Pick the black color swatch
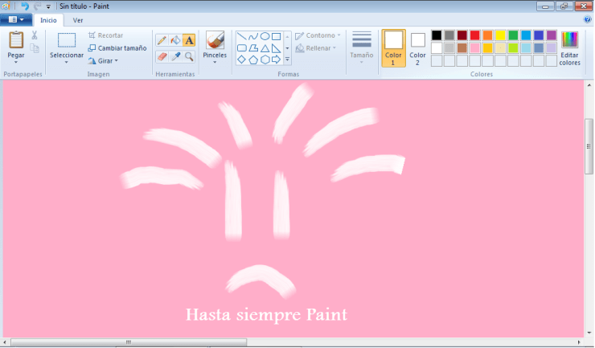Screen dimensions: 595x348 point(437,35)
